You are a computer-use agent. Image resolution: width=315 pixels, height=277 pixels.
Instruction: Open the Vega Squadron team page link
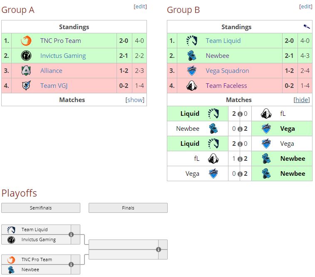pos(227,71)
